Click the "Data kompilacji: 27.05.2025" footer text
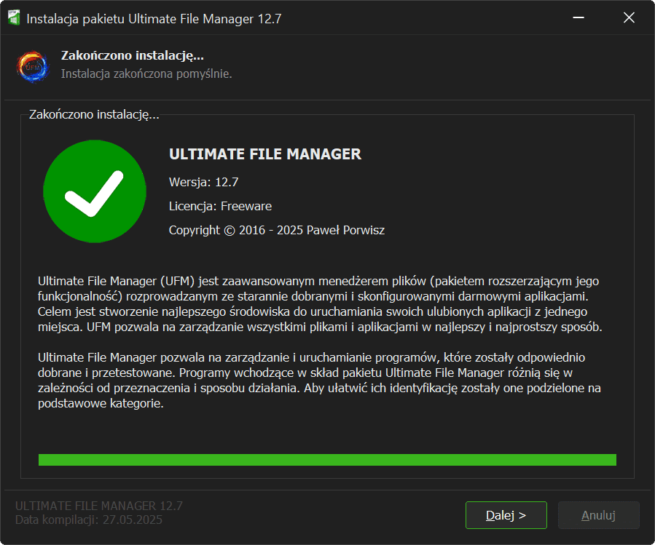 coord(89,520)
